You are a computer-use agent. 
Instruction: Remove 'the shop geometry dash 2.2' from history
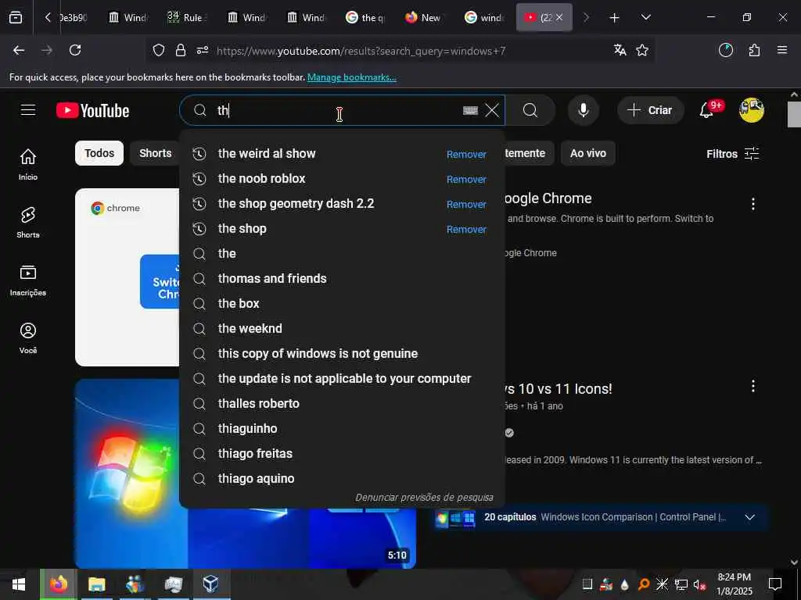coord(466,204)
